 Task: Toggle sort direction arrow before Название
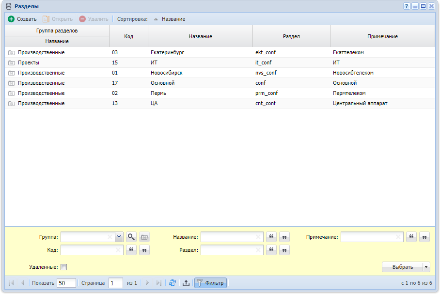(156, 19)
